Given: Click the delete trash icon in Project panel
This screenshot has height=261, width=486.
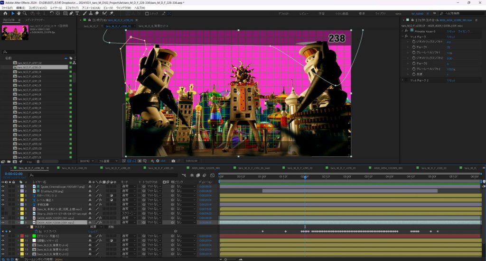Looking at the screenshot, I should pos(38,162).
